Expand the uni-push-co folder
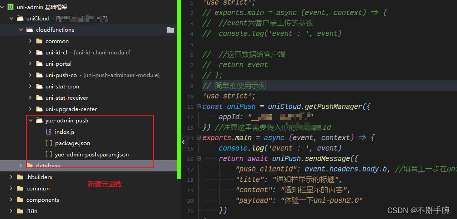 [x=30, y=75]
